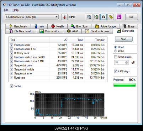Uncheck the Sequential outer checkbox

tap(11, 65)
